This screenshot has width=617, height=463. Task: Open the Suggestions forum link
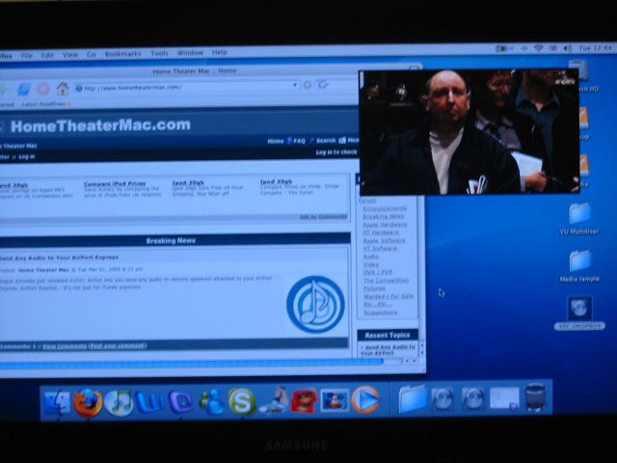[380, 313]
